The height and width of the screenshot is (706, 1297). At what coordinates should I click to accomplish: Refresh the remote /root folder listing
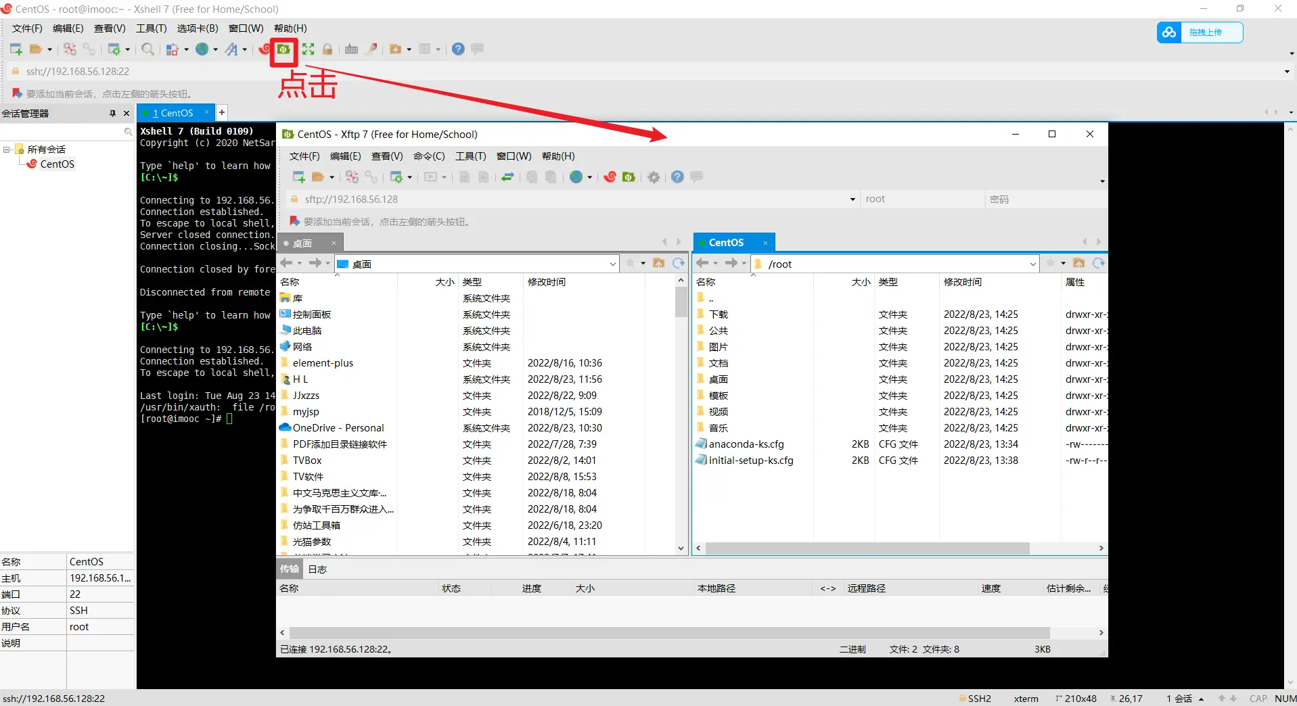[x=1098, y=263]
